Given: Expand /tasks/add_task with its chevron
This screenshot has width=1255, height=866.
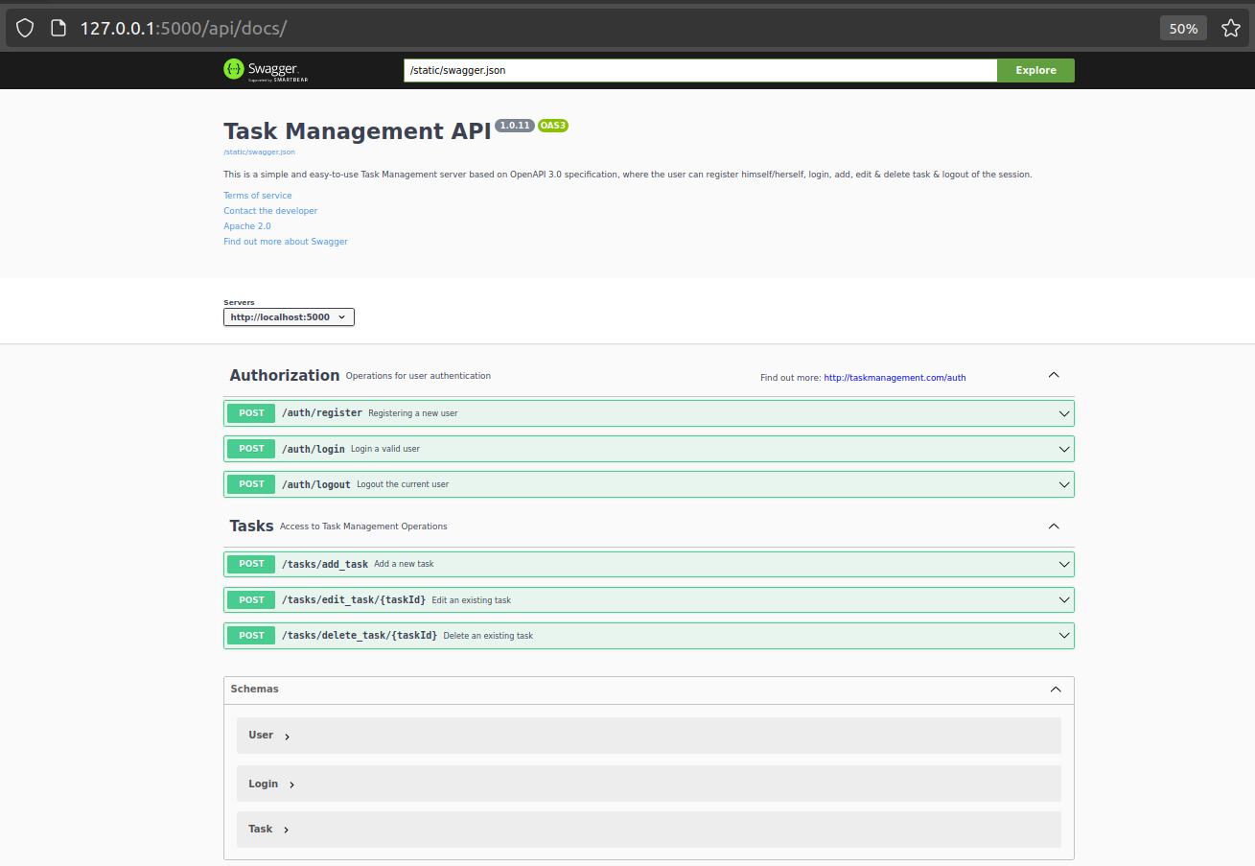Looking at the screenshot, I should (1064, 564).
